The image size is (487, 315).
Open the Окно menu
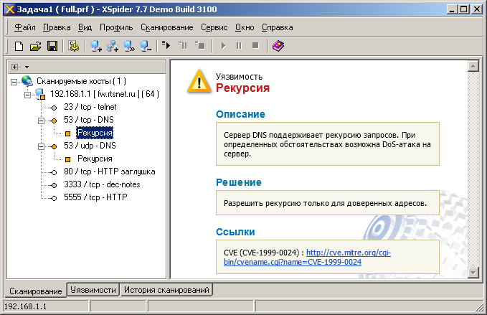tap(245, 27)
